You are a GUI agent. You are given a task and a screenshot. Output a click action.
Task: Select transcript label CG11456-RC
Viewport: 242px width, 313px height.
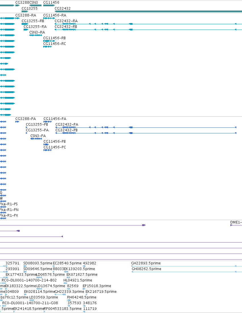coord(55,44)
